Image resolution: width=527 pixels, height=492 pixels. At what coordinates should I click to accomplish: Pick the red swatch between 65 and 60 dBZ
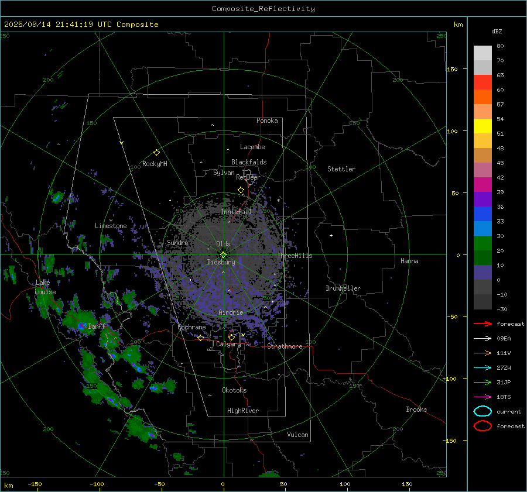[482, 82]
